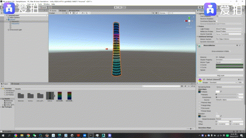
Task: Open the Motion Type dropdown
Action: (x=229, y=62)
